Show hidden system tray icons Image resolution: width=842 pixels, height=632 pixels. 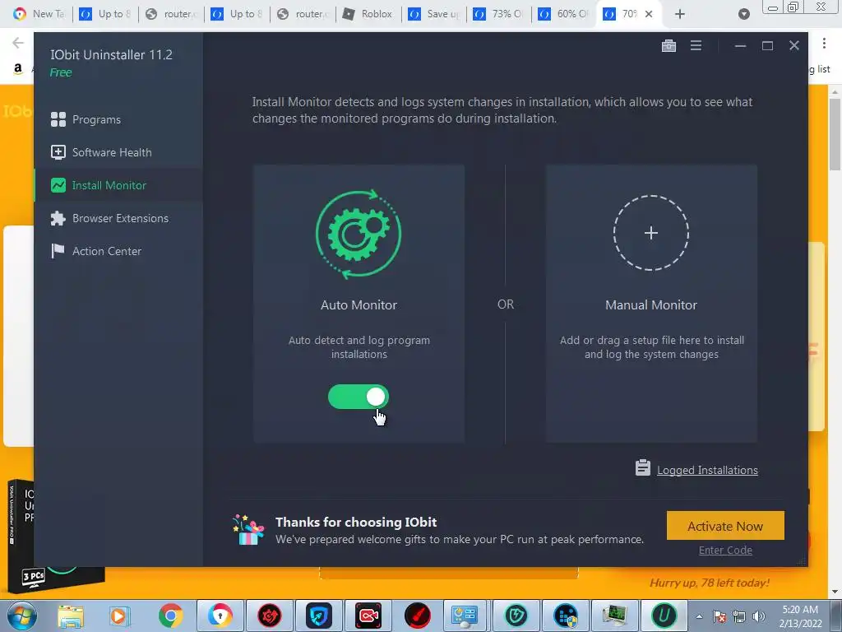coord(699,616)
